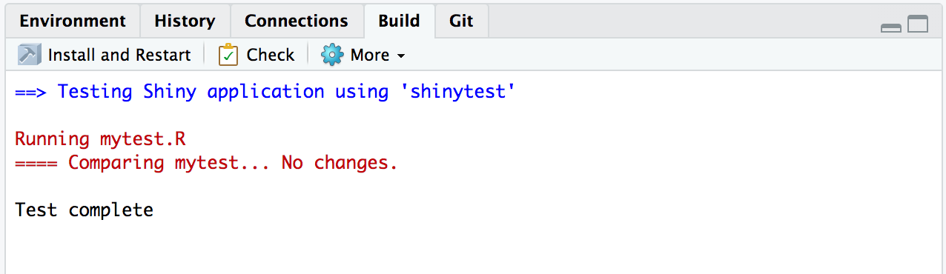Expand the More dropdown arrow
The image size is (946, 274).
[401, 56]
